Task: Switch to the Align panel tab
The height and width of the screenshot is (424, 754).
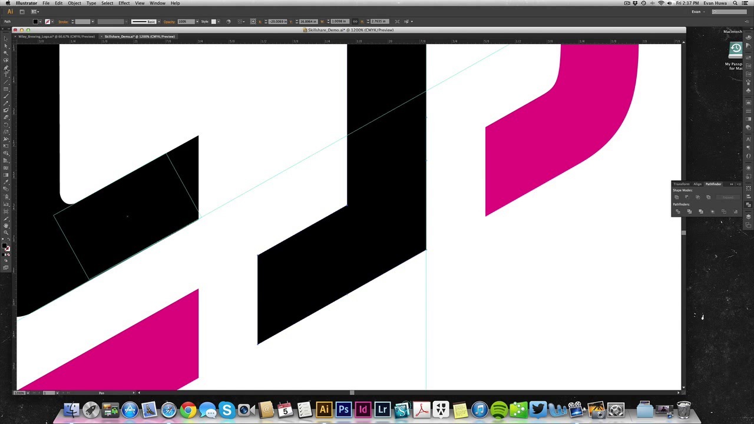Action: click(x=697, y=184)
